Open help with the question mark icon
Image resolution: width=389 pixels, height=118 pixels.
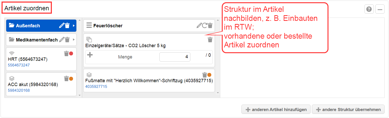(369, 10)
